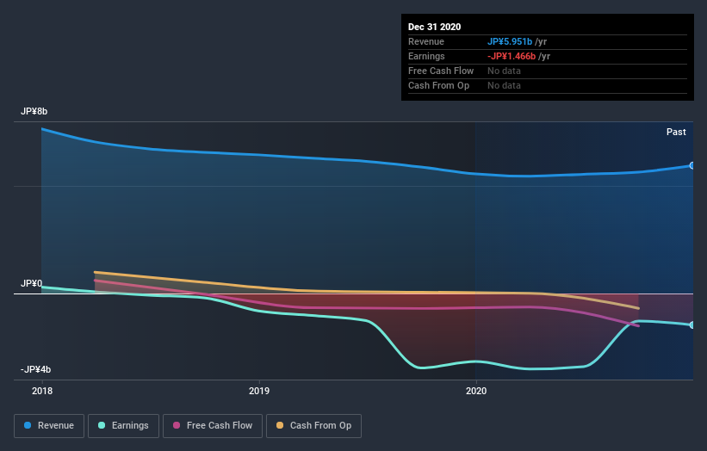The width and height of the screenshot is (707, 451).
Task: Click the Revenue row label in the tooltip
Action: click(425, 41)
